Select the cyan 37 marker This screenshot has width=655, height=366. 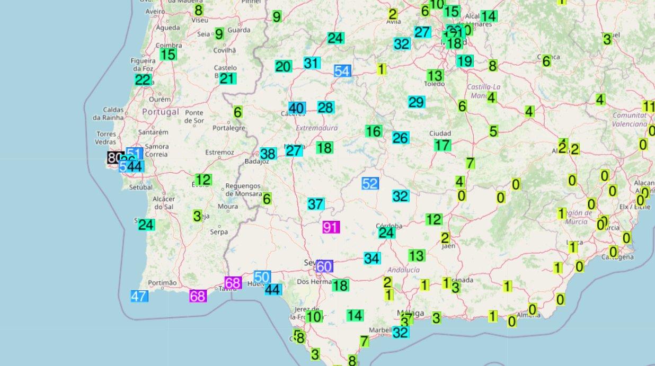316,204
